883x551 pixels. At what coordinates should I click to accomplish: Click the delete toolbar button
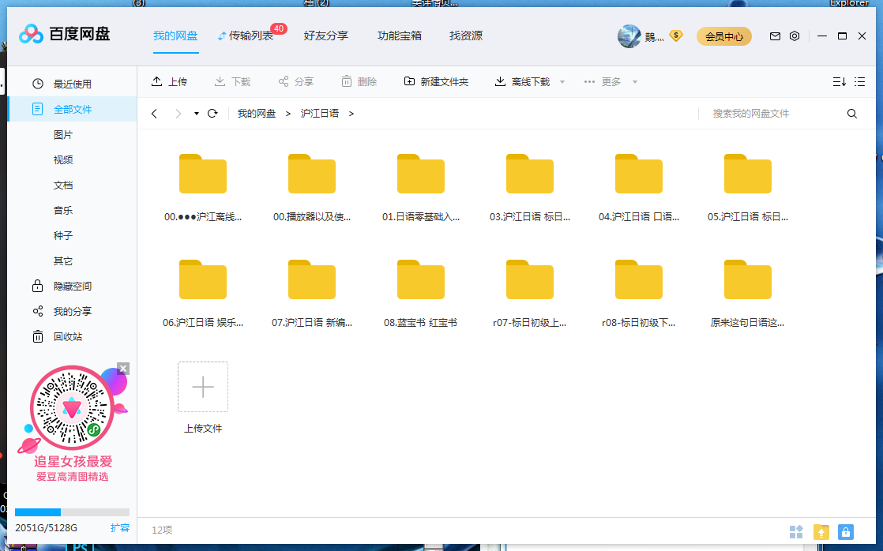pos(359,81)
